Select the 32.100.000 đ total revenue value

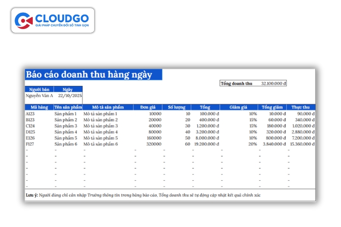pyautogui.click(x=273, y=84)
